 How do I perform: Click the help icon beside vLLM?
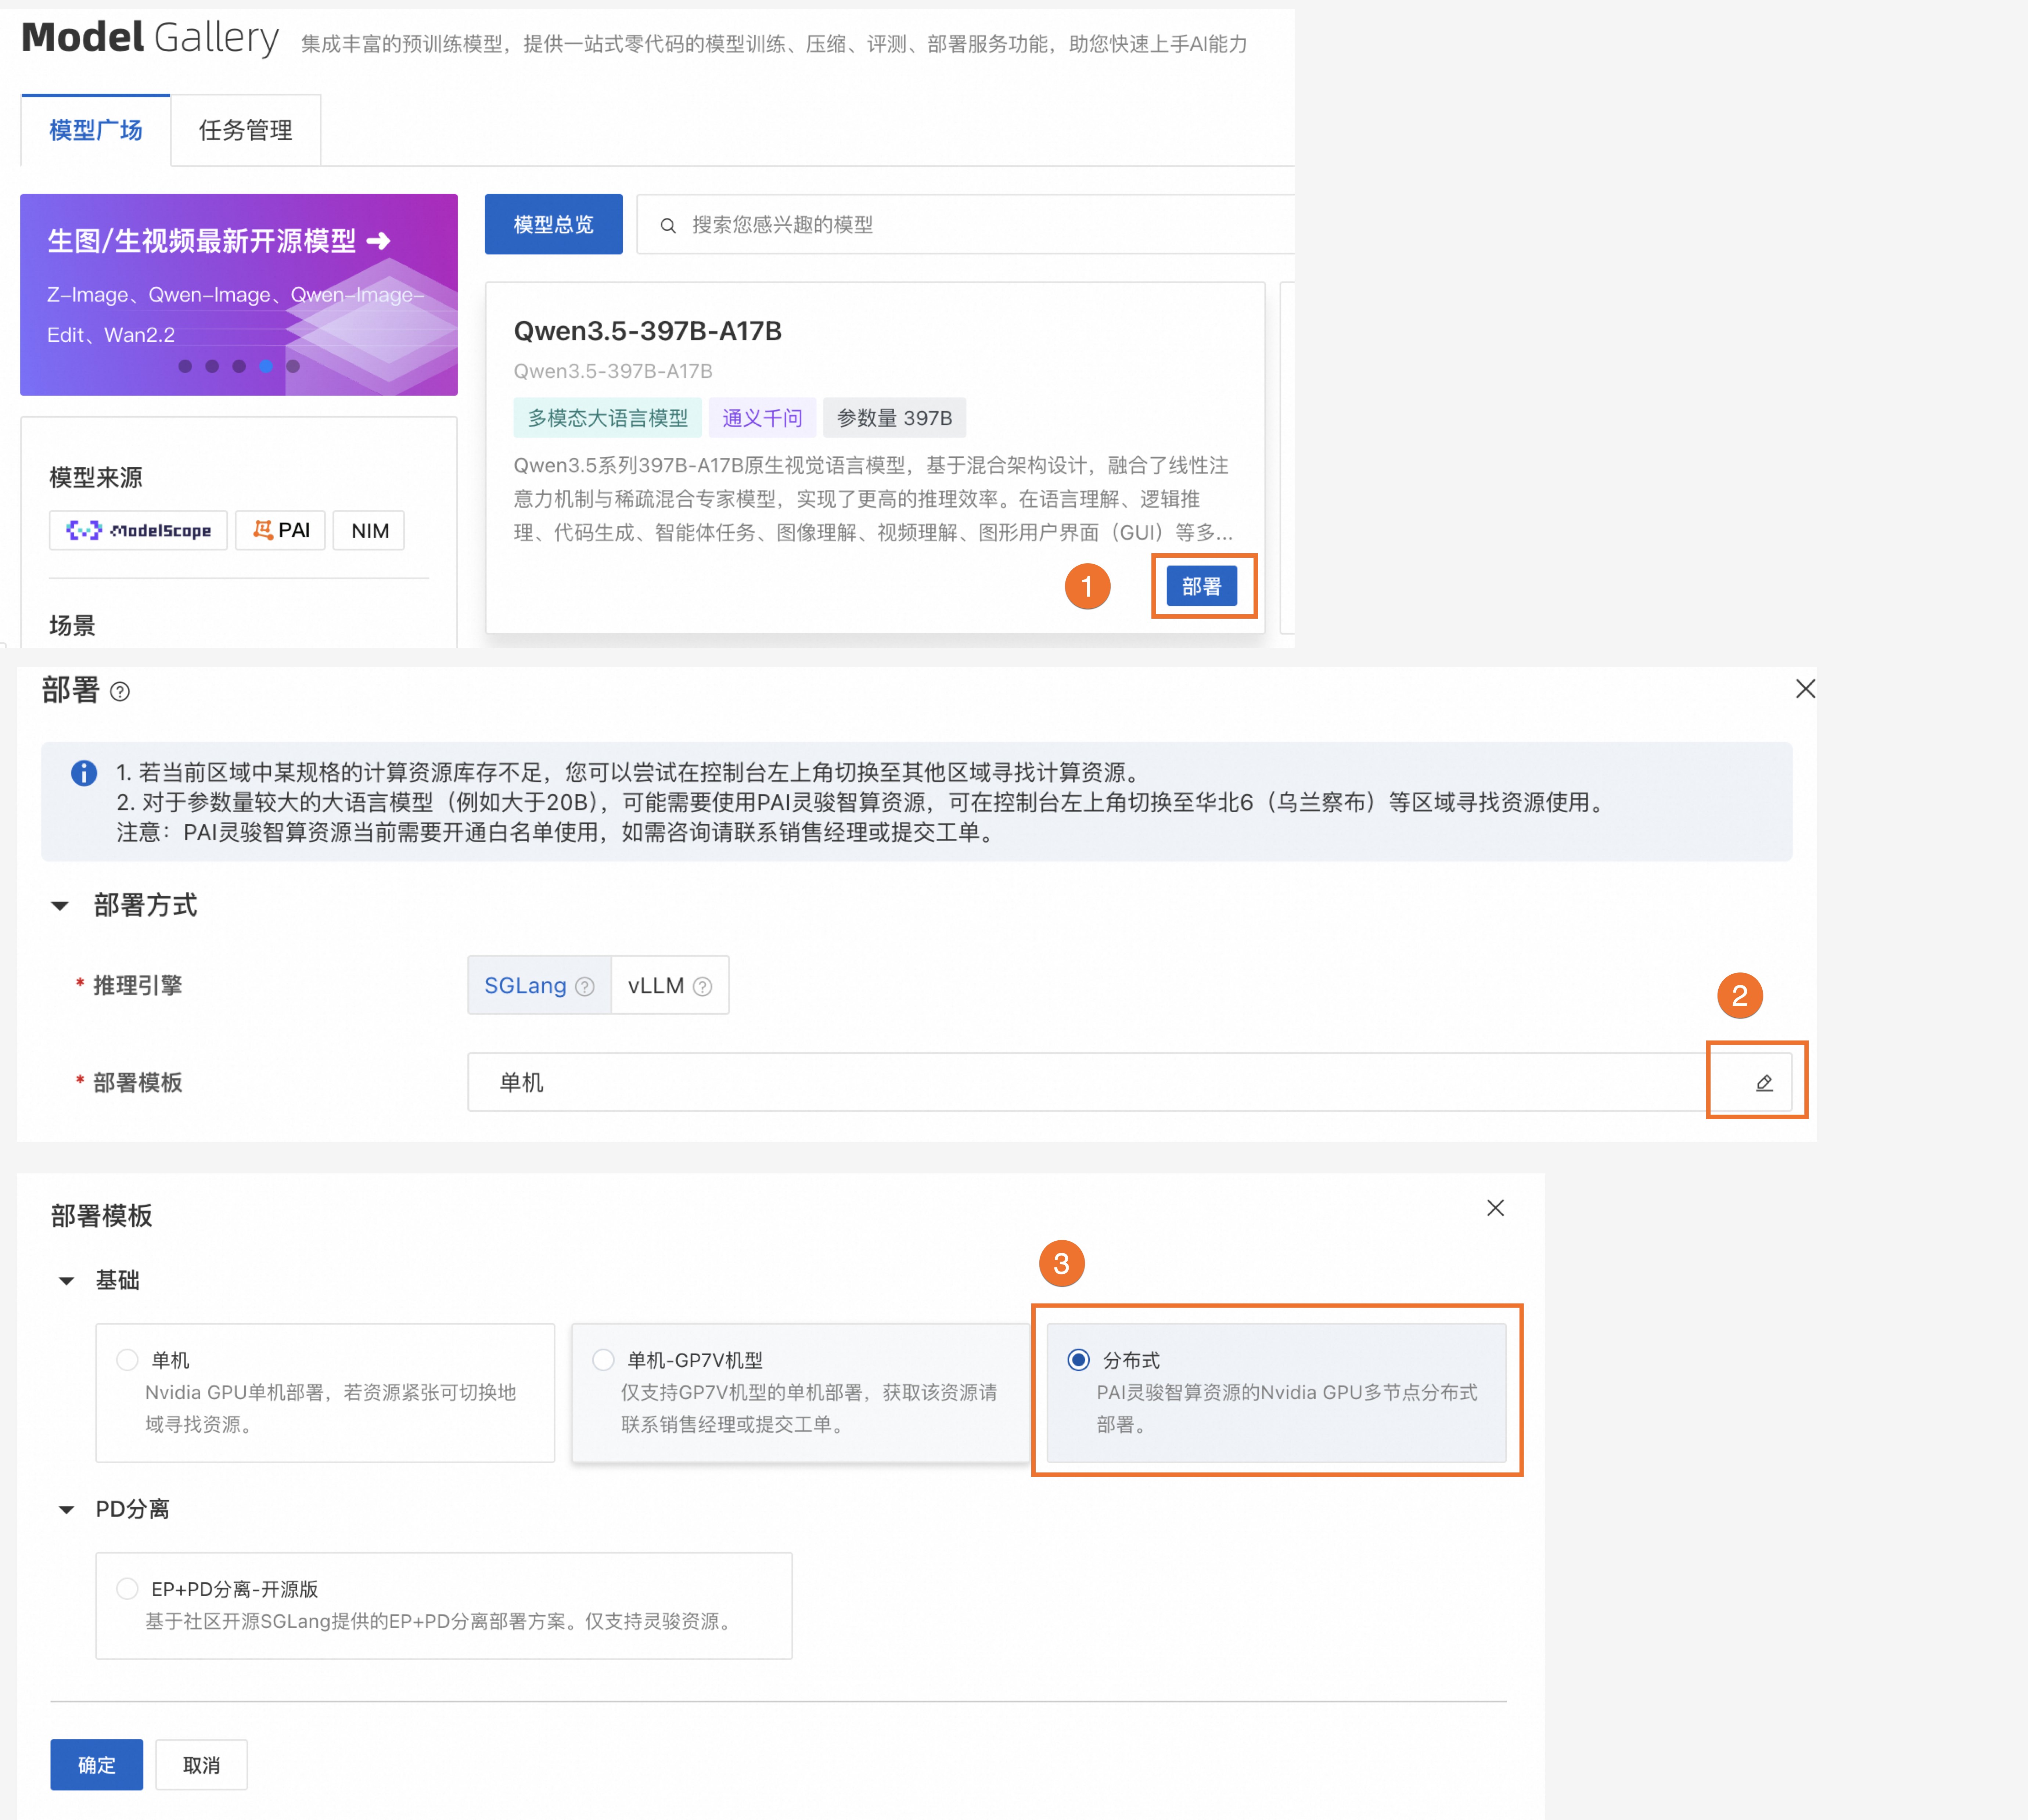pyautogui.click(x=703, y=987)
